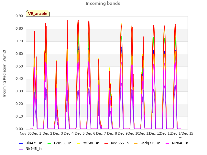
Task: Click the Yel580_in legend entry
Action: tap(88, 143)
